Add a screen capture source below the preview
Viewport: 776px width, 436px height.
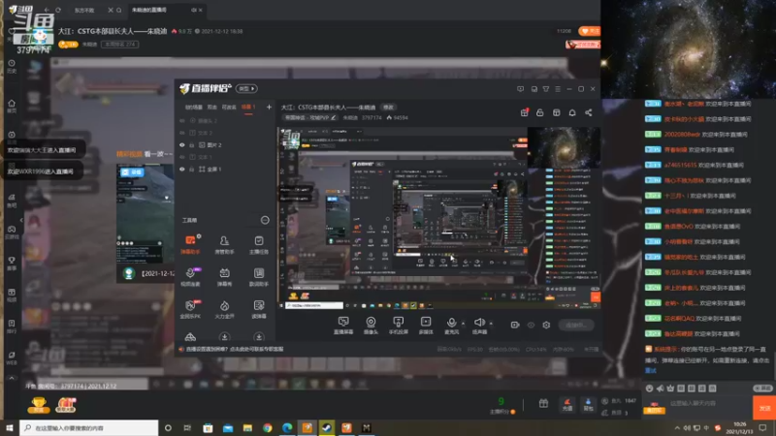coord(343,326)
